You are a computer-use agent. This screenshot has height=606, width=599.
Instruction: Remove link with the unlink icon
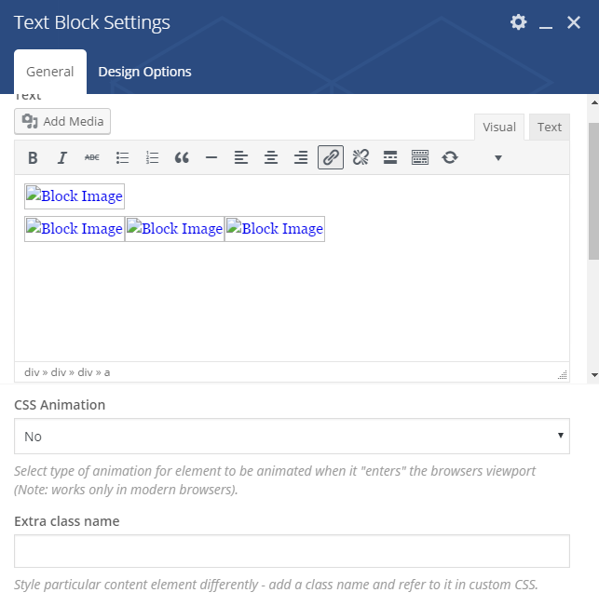(x=361, y=157)
